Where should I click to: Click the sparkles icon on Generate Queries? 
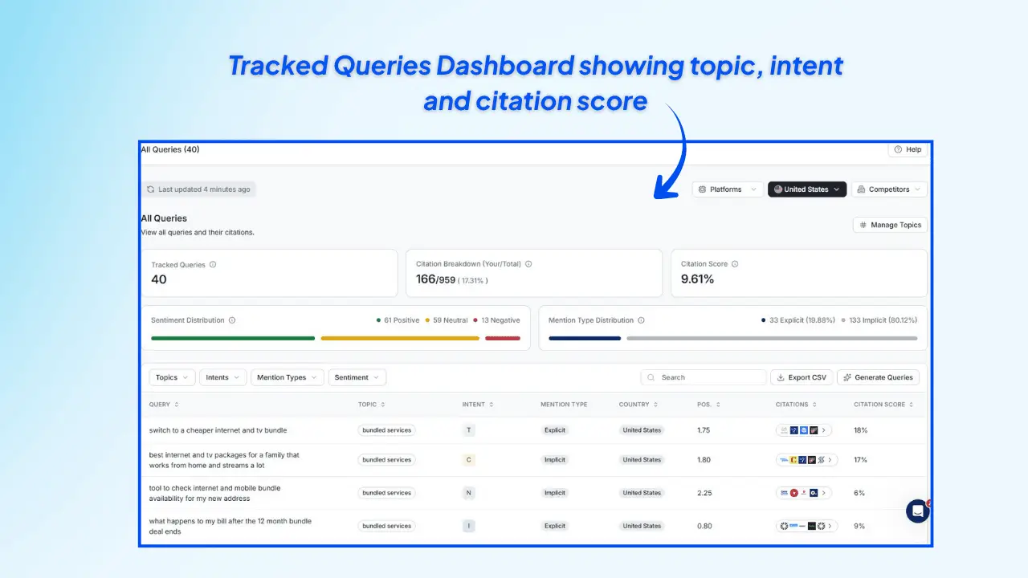tap(847, 377)
